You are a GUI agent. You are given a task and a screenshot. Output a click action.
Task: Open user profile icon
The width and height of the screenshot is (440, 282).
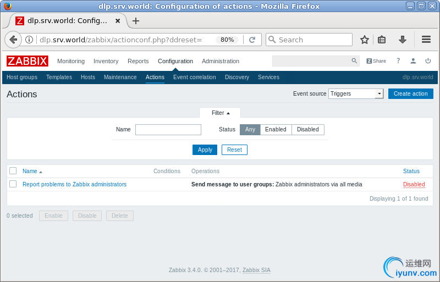click(413, 61)
